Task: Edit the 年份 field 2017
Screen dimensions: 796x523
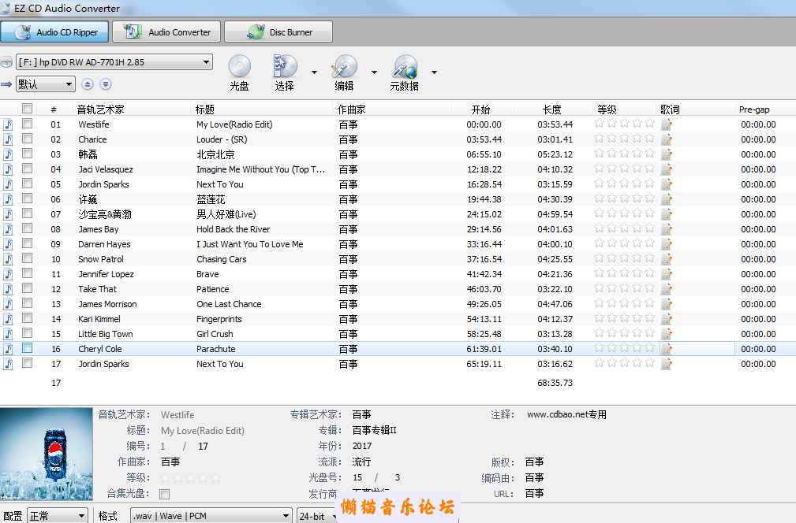Action: tap(362, 446)
